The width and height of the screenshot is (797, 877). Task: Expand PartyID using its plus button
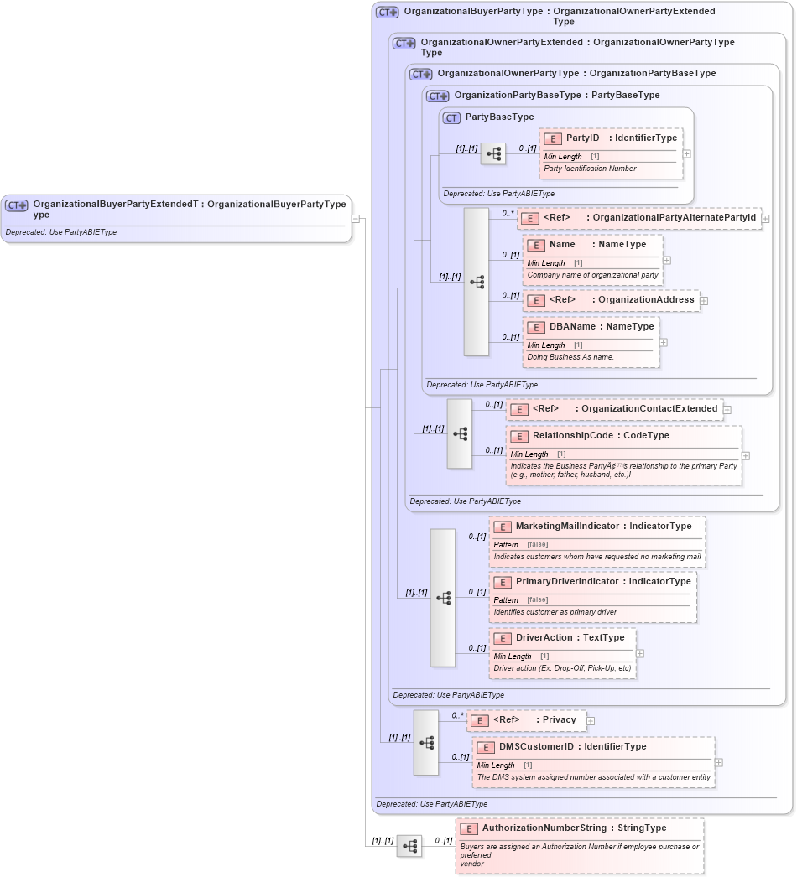685,153
